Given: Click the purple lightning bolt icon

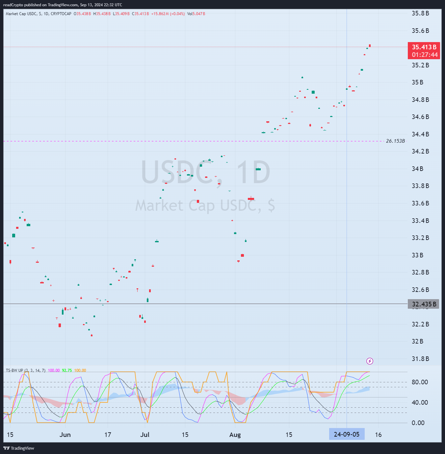Looking at the screenshot, I should 370,361.
